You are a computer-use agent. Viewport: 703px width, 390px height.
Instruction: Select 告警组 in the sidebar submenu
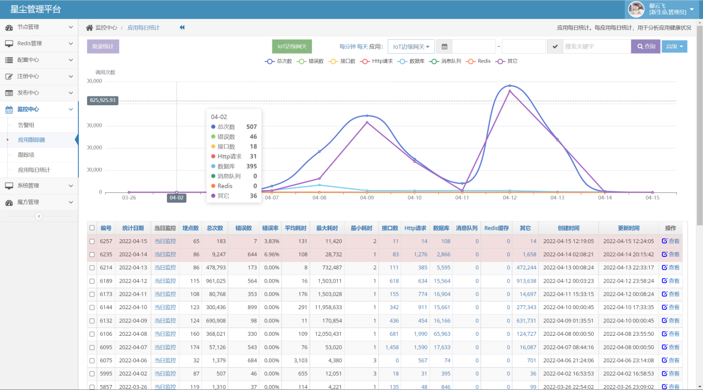tap(26, 125)
